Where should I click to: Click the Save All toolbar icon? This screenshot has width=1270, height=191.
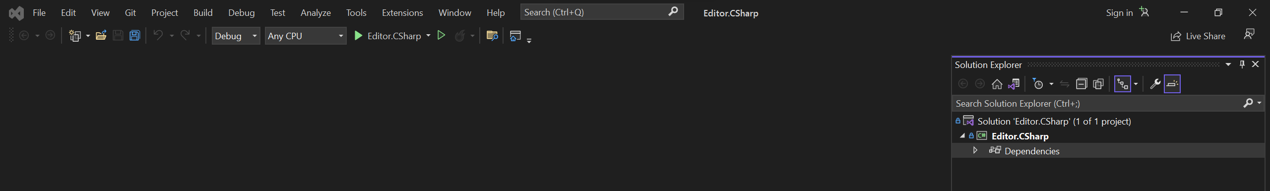[134, 35]
